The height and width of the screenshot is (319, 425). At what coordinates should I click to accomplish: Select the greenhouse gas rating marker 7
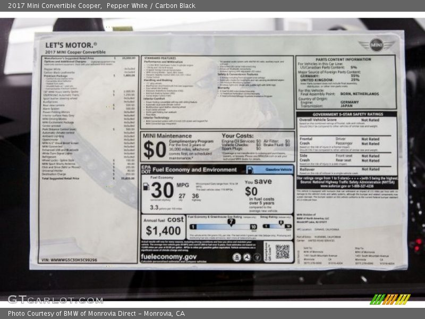point(231,222)
